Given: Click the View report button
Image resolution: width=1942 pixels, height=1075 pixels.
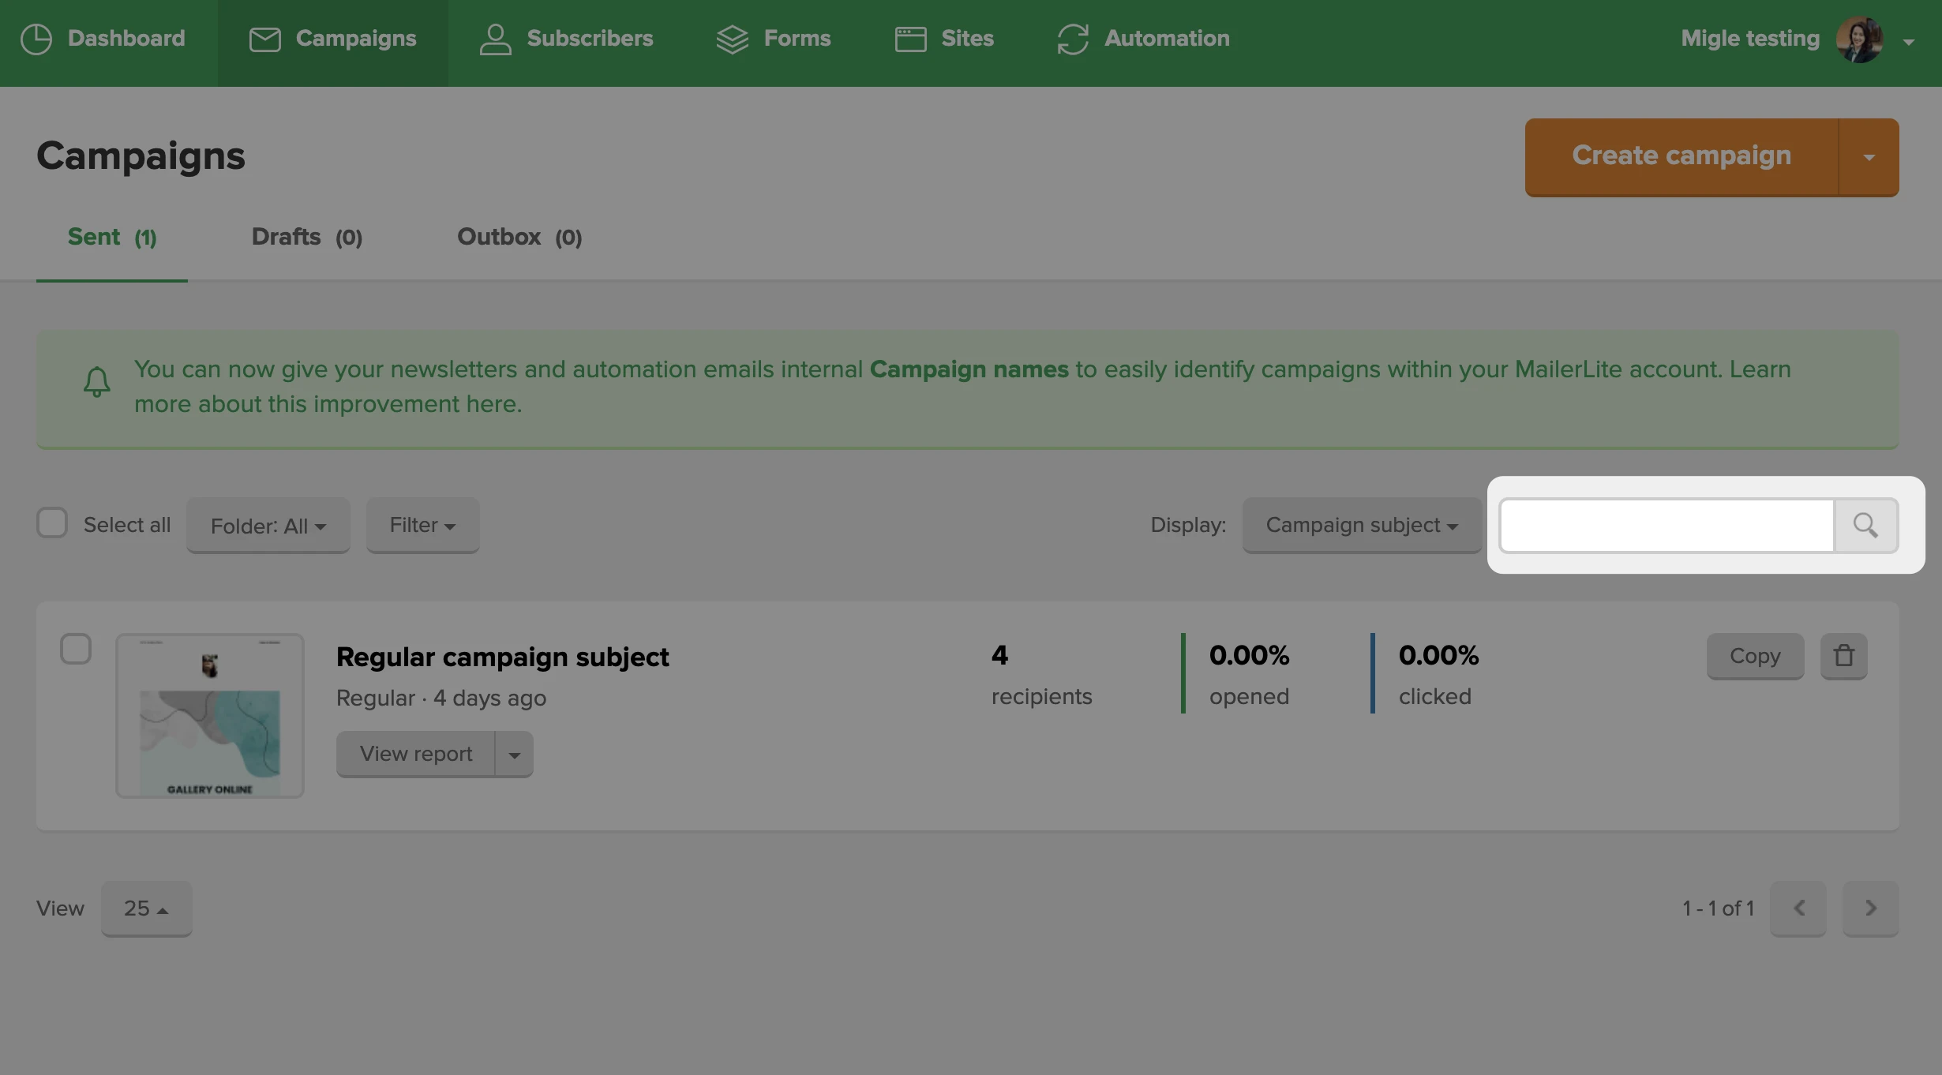Looking at the screenshot, I should click(x=416, y=754).
